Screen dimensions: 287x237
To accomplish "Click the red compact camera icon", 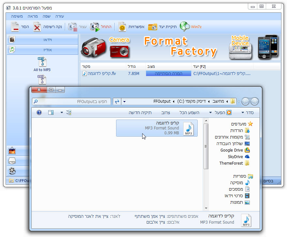I will (119, 52).
